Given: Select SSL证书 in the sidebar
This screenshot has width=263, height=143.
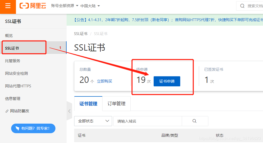Looking at the screenshot, I should (x=33, y=48).
